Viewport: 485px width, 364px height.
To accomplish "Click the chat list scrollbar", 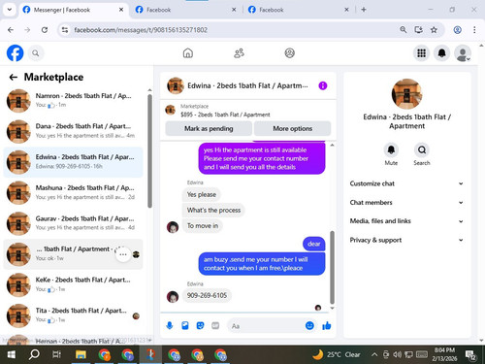I will pos(149,150).
